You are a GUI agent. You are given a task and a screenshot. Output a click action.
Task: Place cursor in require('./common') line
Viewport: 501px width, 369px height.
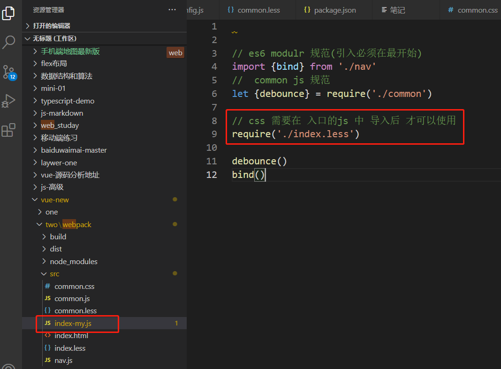(332, 94)
